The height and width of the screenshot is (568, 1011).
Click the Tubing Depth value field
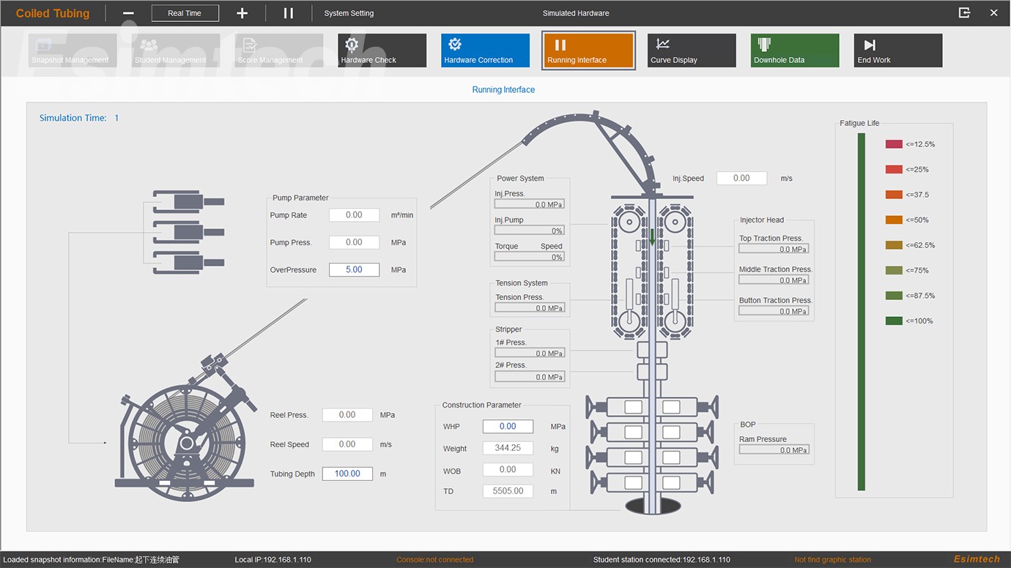(347, 474)
